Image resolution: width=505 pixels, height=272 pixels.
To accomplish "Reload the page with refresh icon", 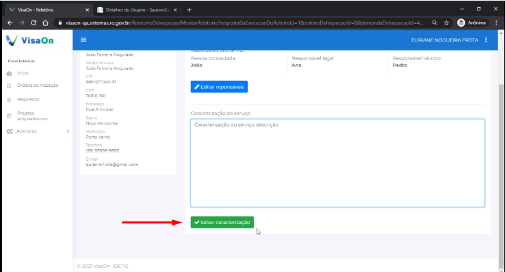I will (x=34, y=23).
